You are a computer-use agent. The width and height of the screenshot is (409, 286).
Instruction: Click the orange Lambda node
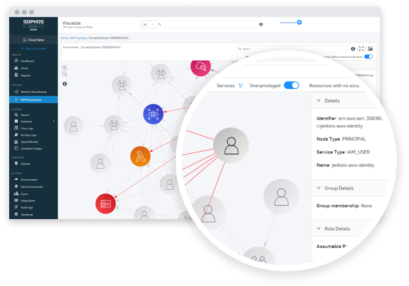tap(140, 157)
